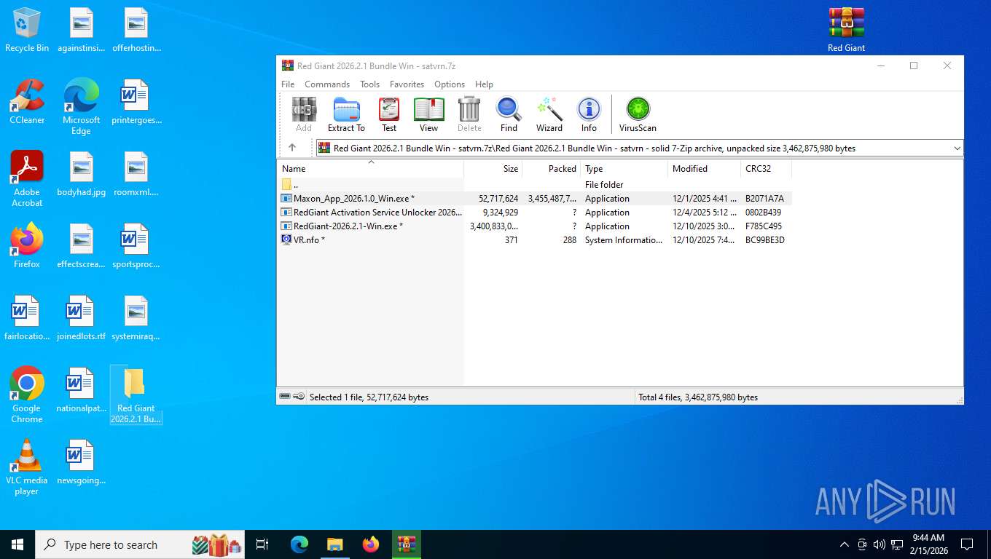Image resolution: width=991 pixels, height=559 pixels.
Task: Click the Add toolbar icon
Action: pyautogui.click(x=304, y=114)
